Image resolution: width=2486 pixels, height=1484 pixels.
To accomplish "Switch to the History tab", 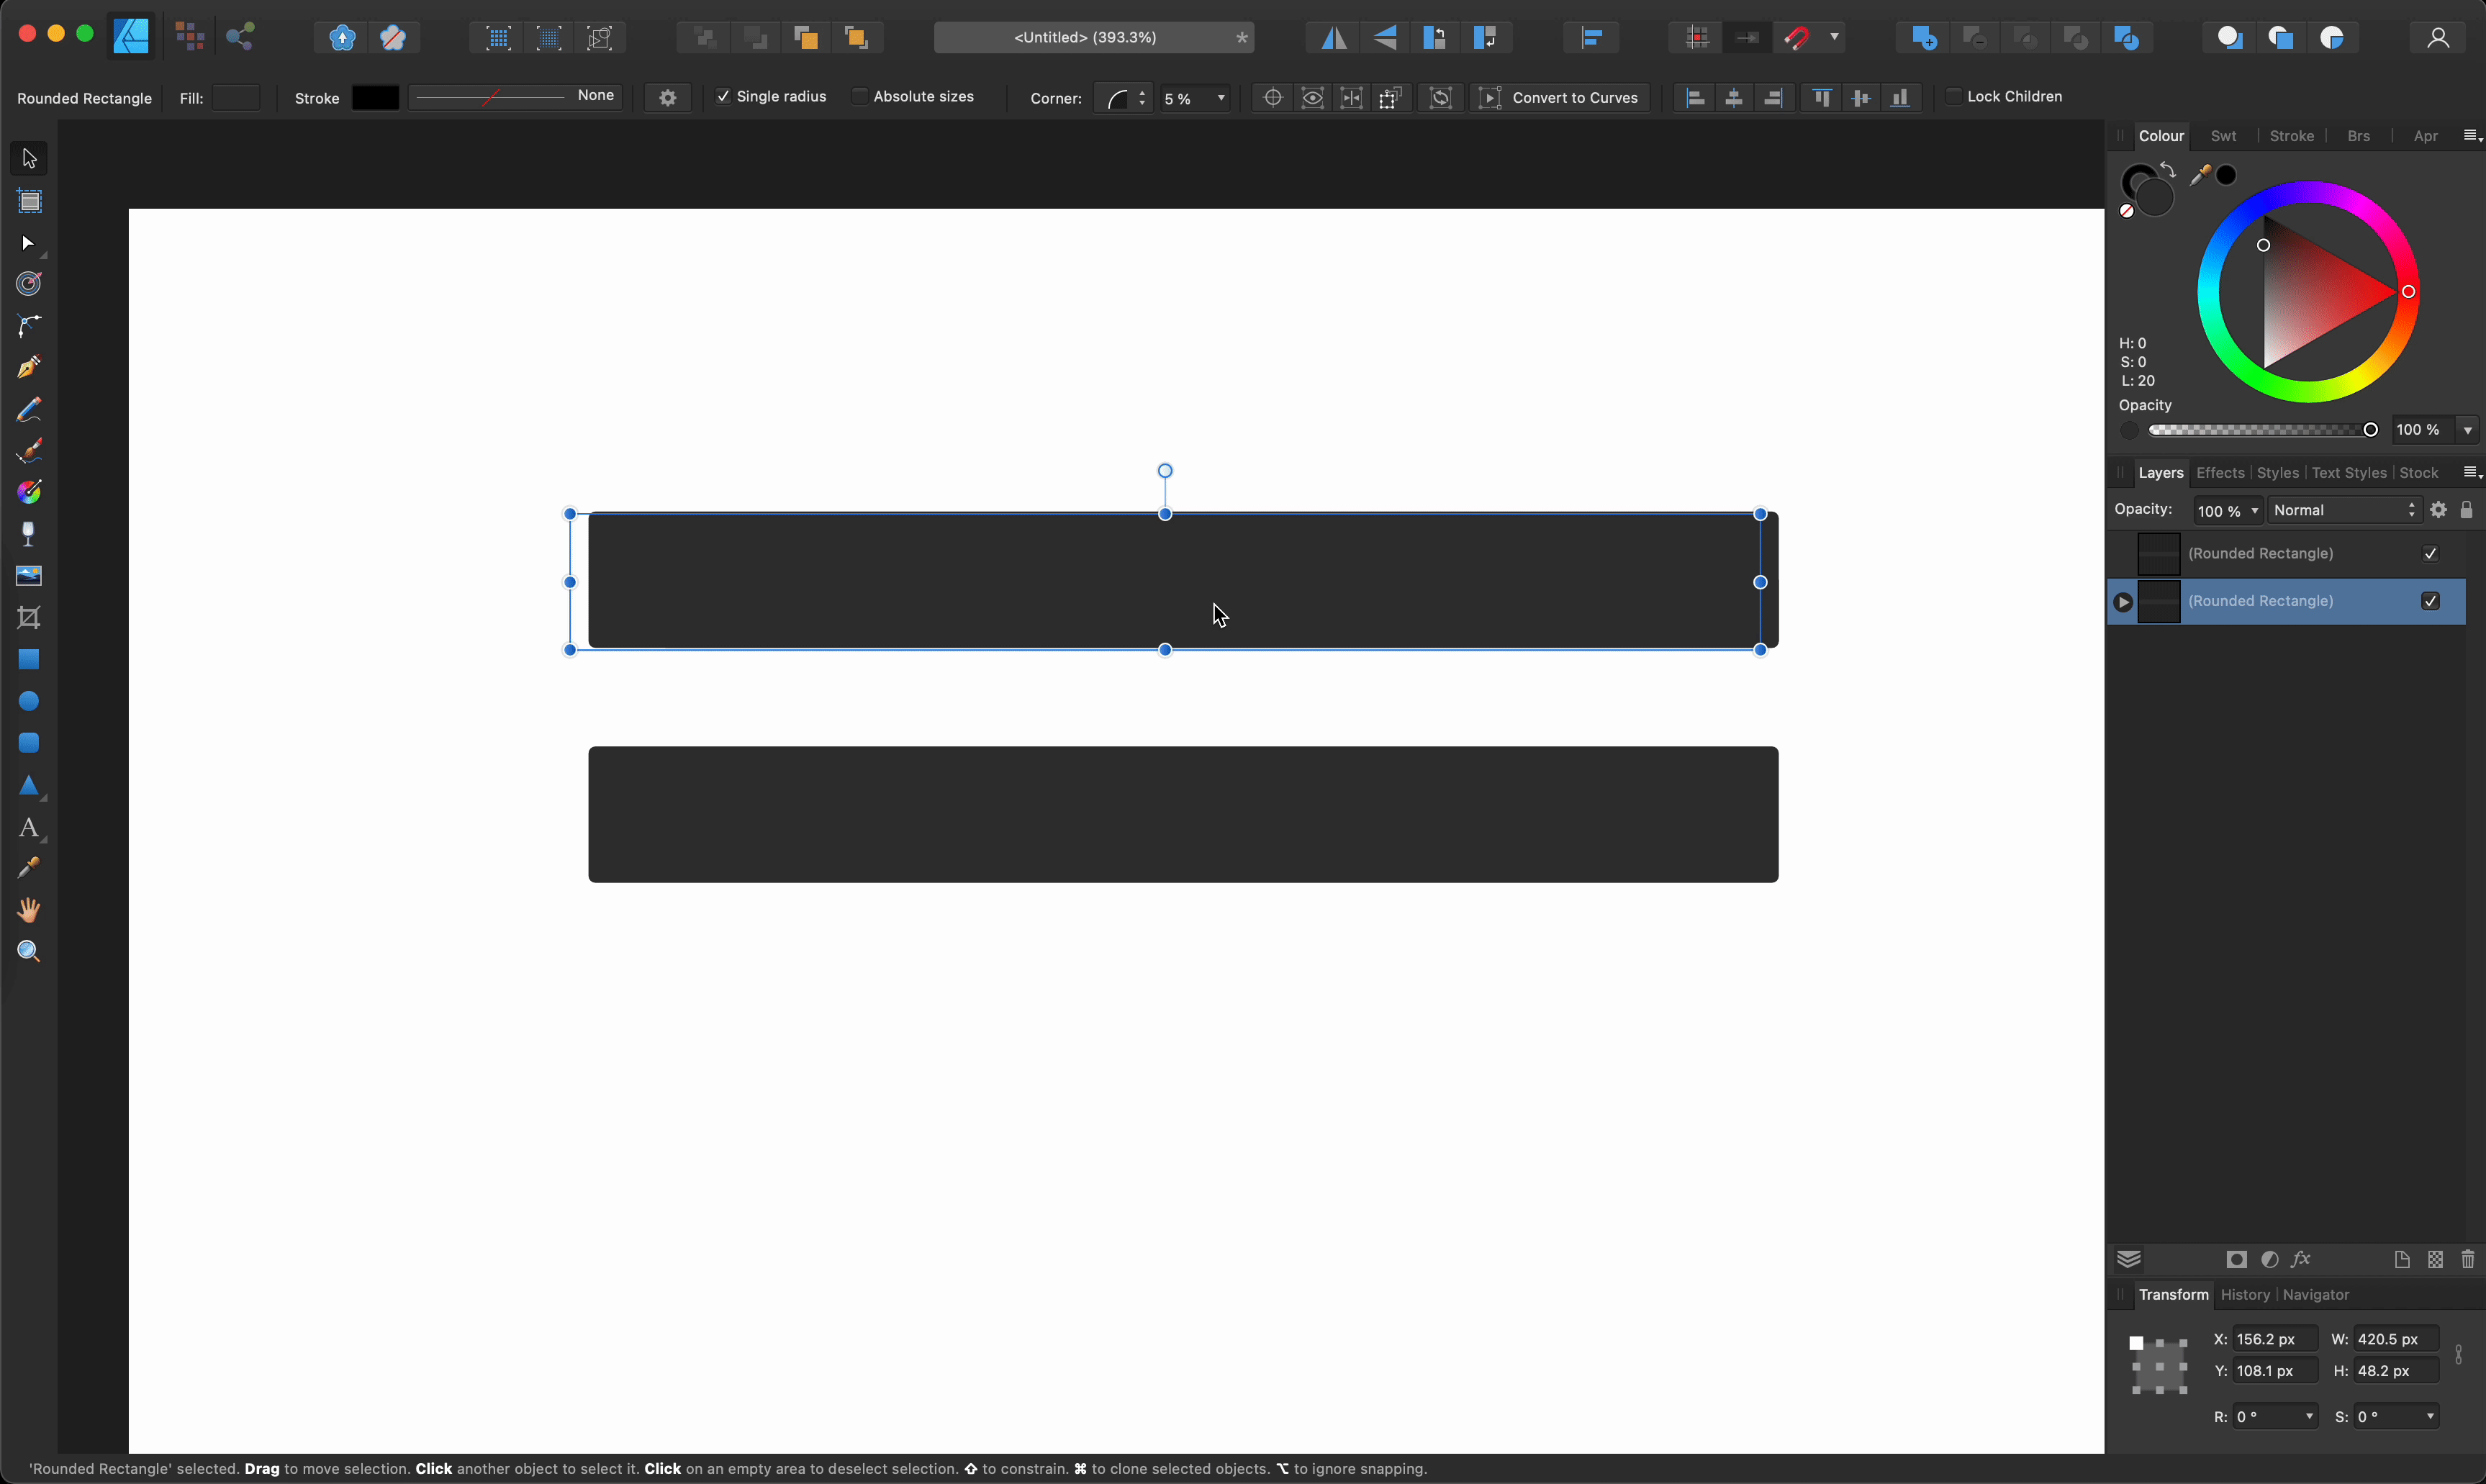I will pos(2245,1294).
